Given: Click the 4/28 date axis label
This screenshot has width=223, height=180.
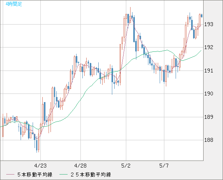Looking at the screenshot, I should (80, 166).
